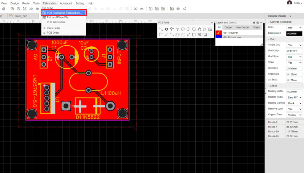
Task: Open the Design menu
Action: [14, 3]
